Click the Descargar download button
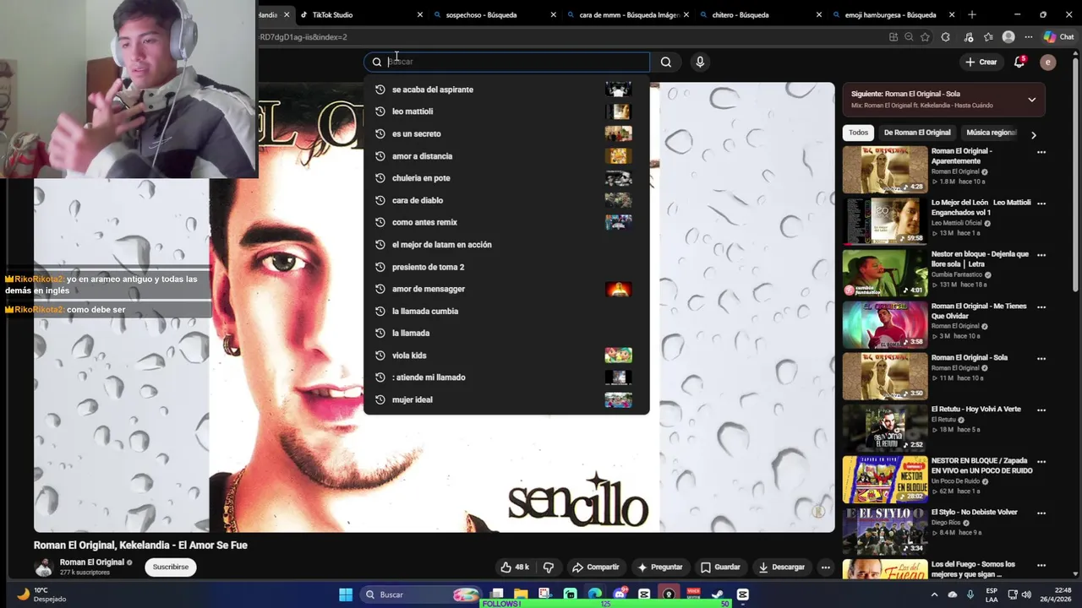Screen dimensions: 1082x608 (x=781, y=567)
